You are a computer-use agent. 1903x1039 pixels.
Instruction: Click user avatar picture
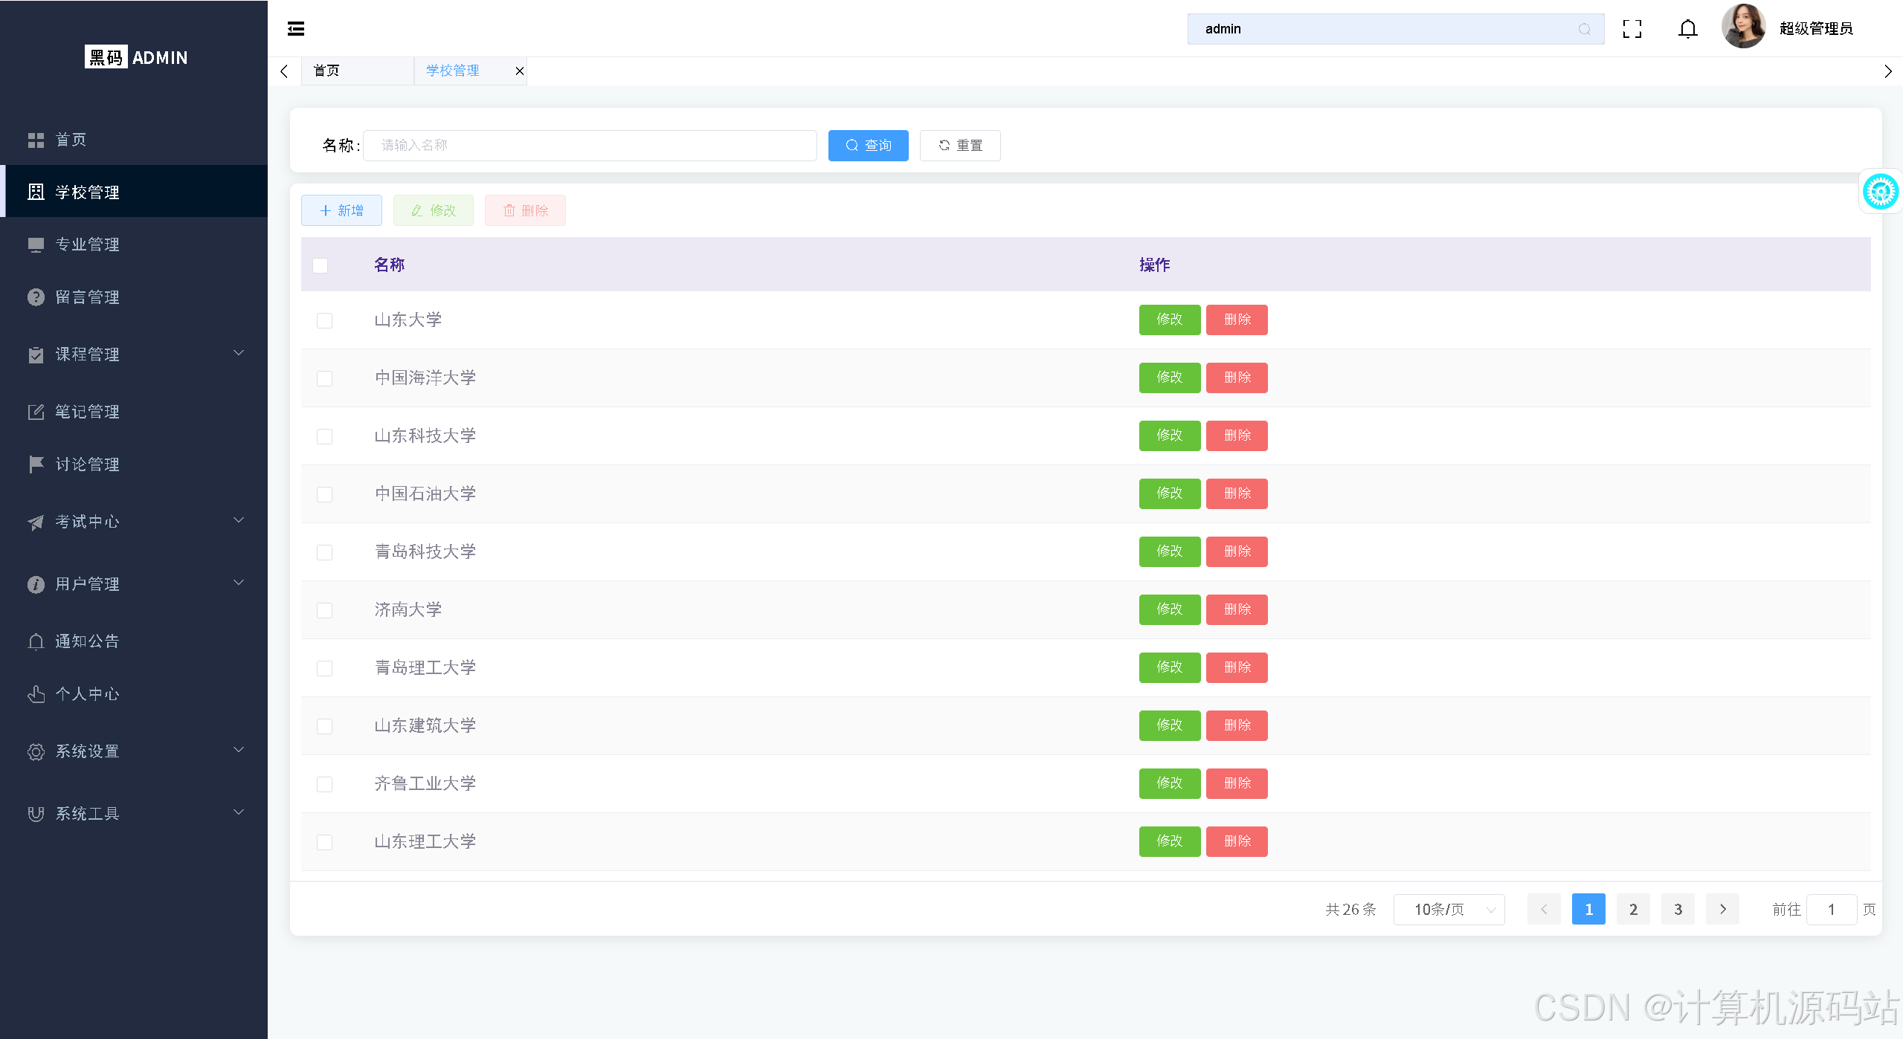[x=1743, y=27]
